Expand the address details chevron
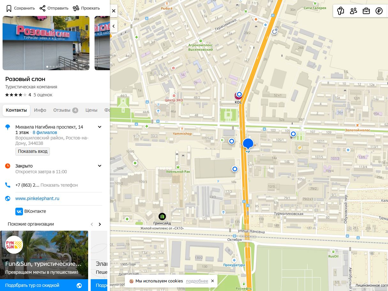Screen dimensions: 388x291 (x=100, y=127)
